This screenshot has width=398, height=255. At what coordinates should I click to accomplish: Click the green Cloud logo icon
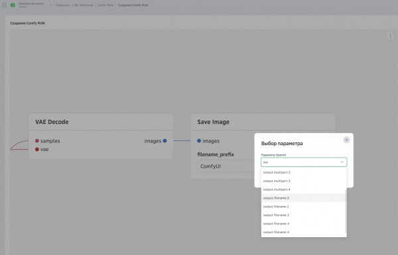[x=13, y=5]
